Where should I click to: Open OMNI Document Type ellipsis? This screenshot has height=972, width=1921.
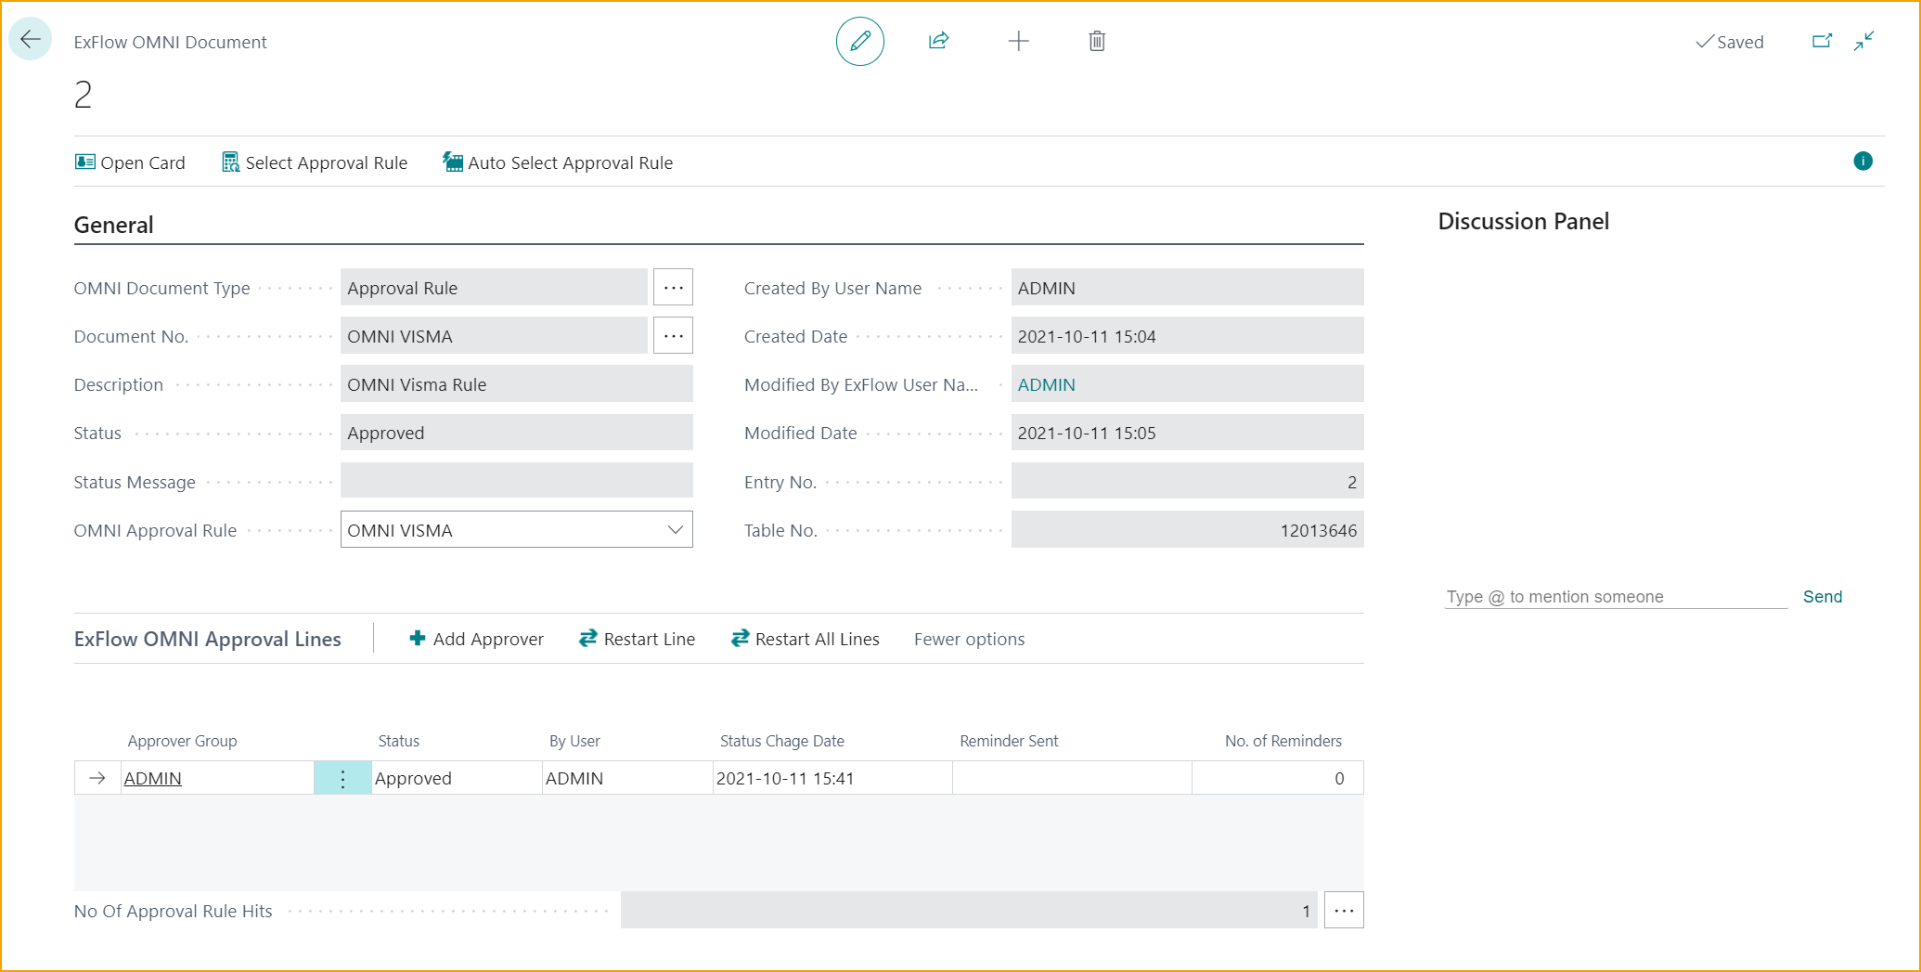[x=673, y=287]
